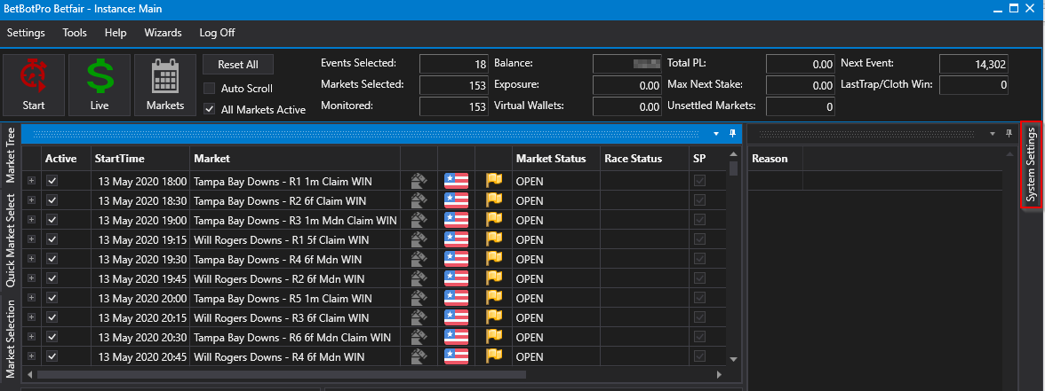Toggle Active checkbox for Tampa Bay R3
The image size is (1045, 391).
click(52, 220)
